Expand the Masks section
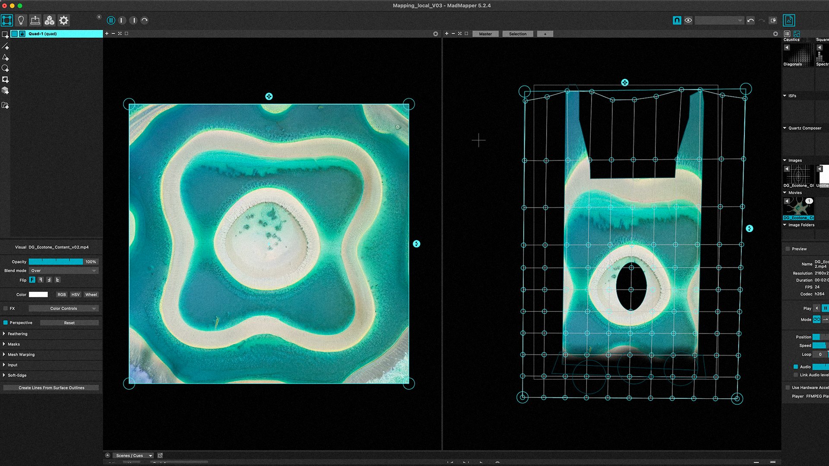The image size is (829, 466). click(13, 344)
